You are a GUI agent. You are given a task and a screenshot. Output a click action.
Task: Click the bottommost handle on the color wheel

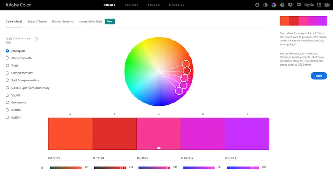coord(179,91)
